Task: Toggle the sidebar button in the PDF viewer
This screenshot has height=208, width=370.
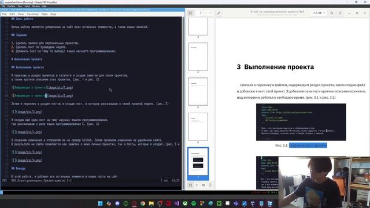Action: pyautogui.click(x=190, y=13)
